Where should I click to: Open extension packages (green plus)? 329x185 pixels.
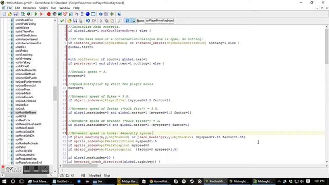(112, 14)
